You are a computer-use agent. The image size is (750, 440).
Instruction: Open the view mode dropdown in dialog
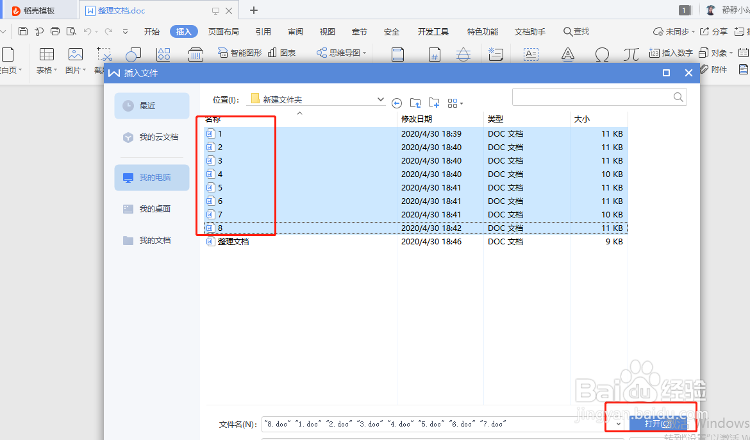click(x=455, y=103)
